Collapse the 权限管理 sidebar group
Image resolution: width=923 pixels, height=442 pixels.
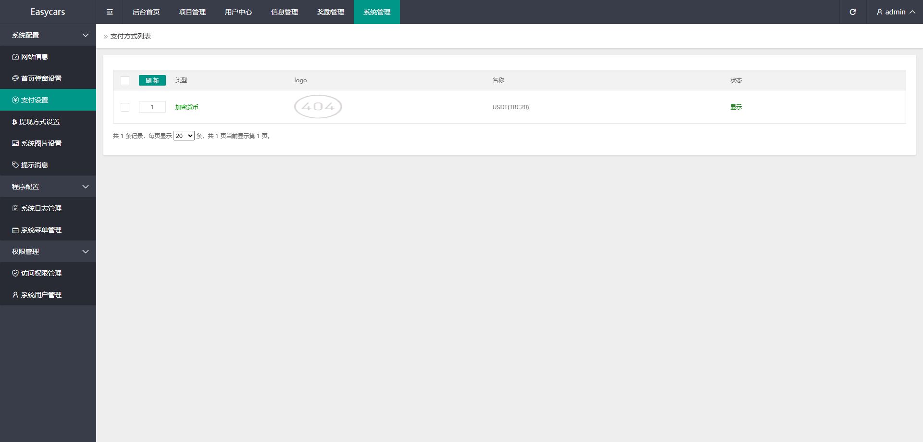[x=48, y=252]
